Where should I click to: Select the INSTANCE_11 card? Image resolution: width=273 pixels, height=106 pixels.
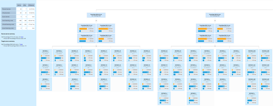pos(89,56)
